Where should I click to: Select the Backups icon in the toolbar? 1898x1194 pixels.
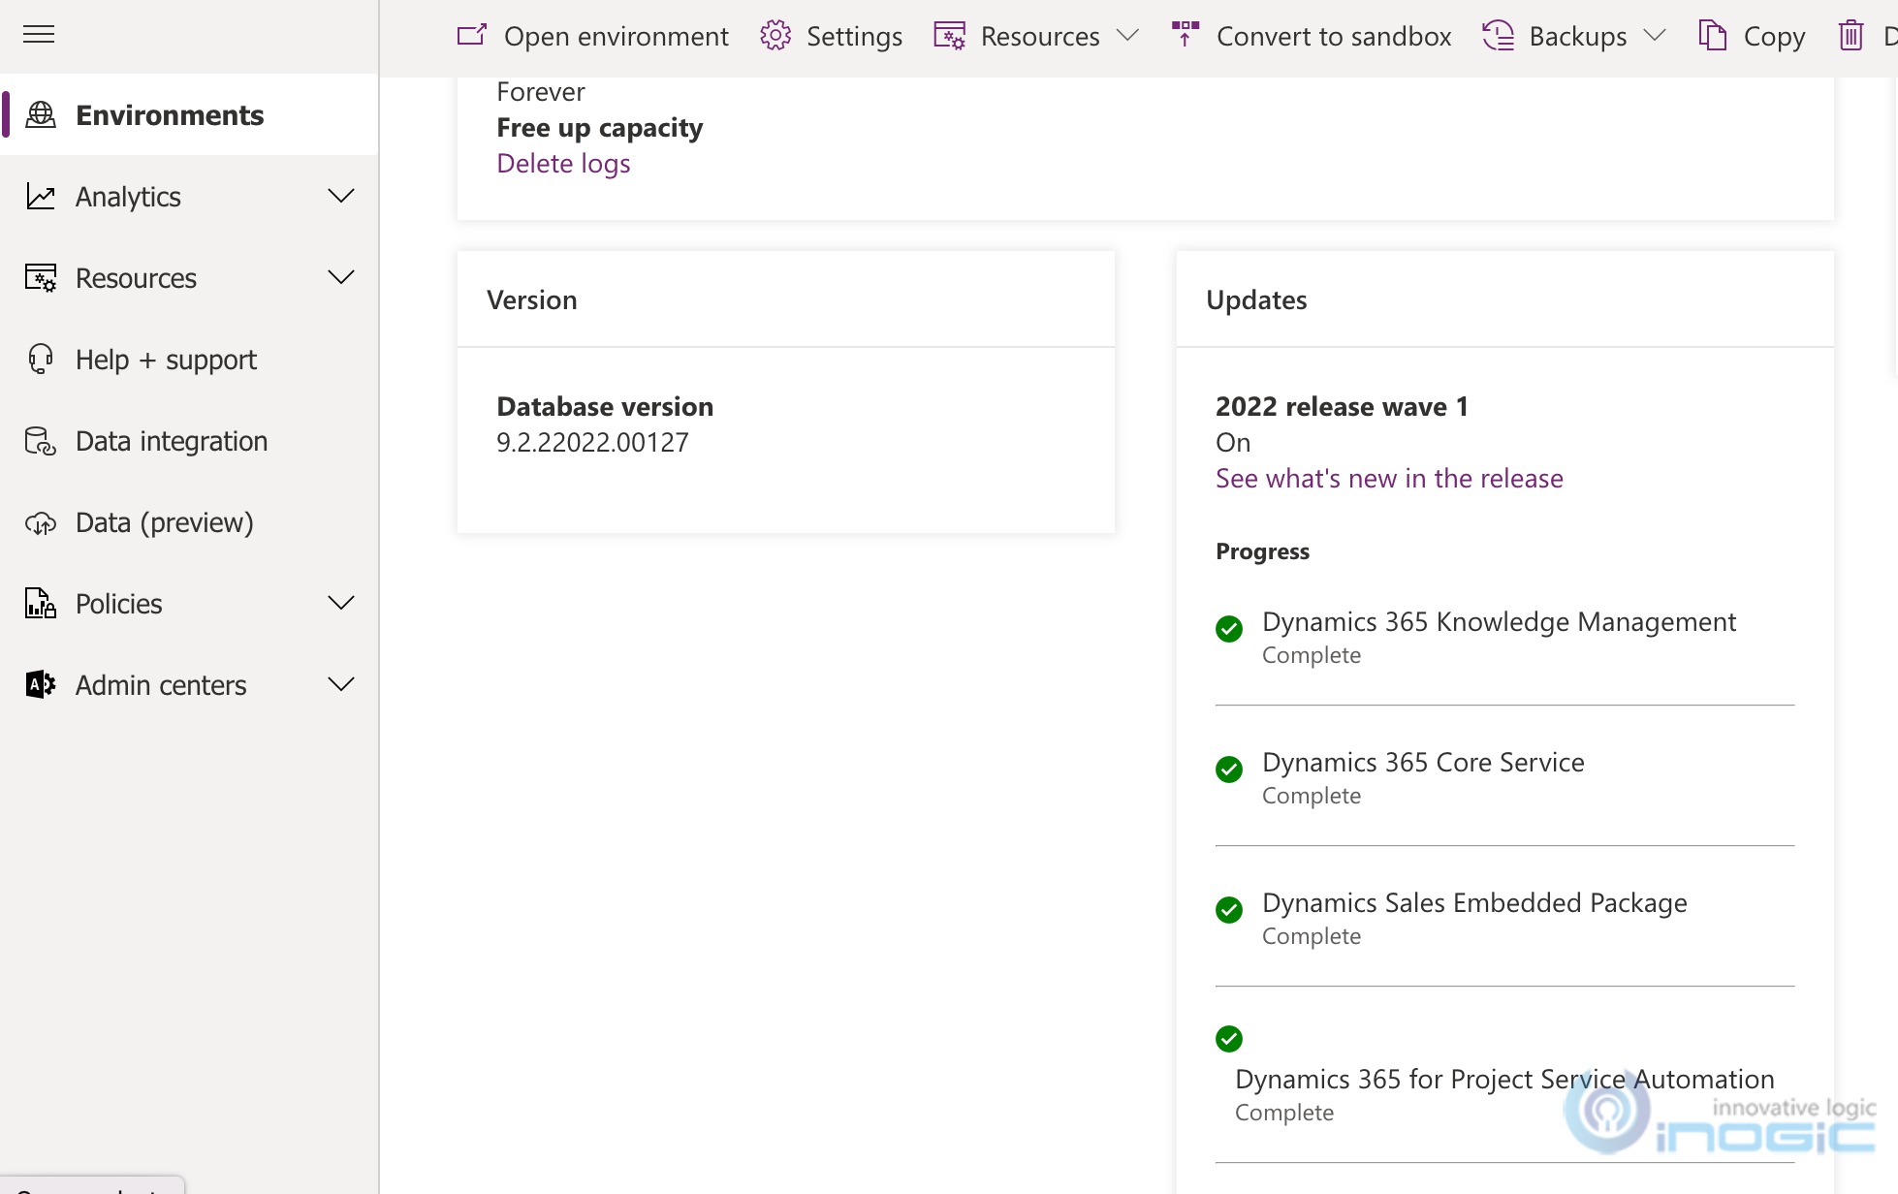point(1497,35)
